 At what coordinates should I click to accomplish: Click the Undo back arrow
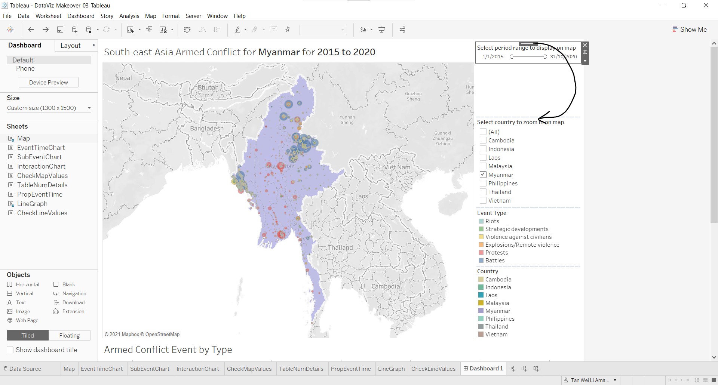tap(31, 30)
